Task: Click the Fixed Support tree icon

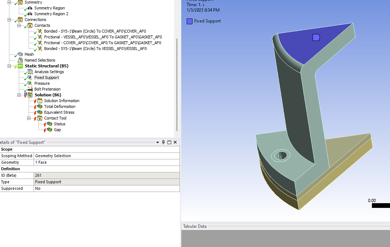Action: tap(30, 78)
